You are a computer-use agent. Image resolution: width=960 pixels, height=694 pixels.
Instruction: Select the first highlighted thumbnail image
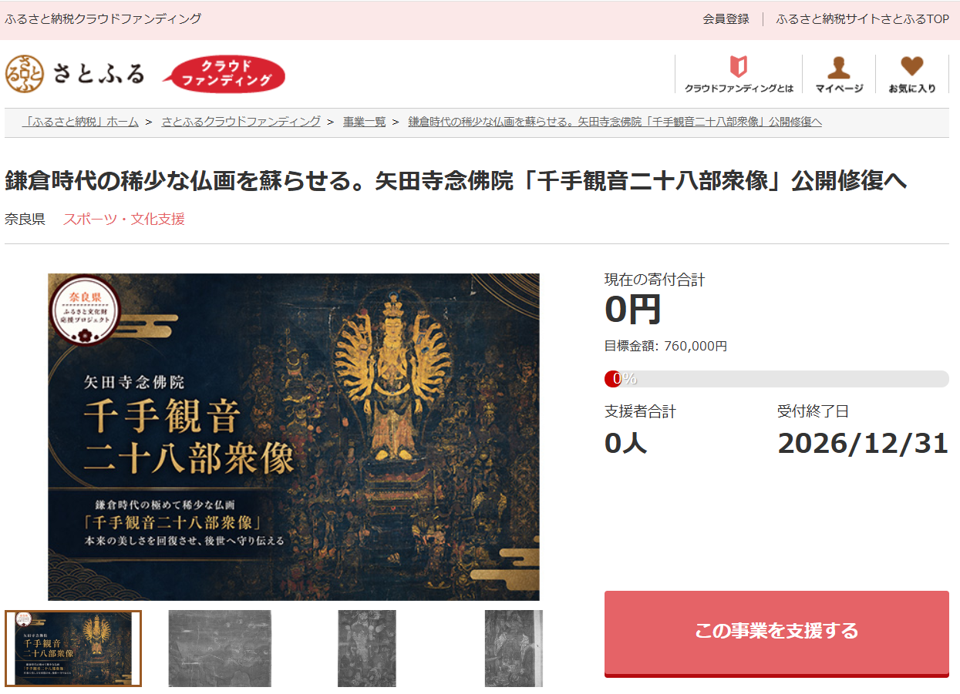pyautogui.click(x=73, y=649)
